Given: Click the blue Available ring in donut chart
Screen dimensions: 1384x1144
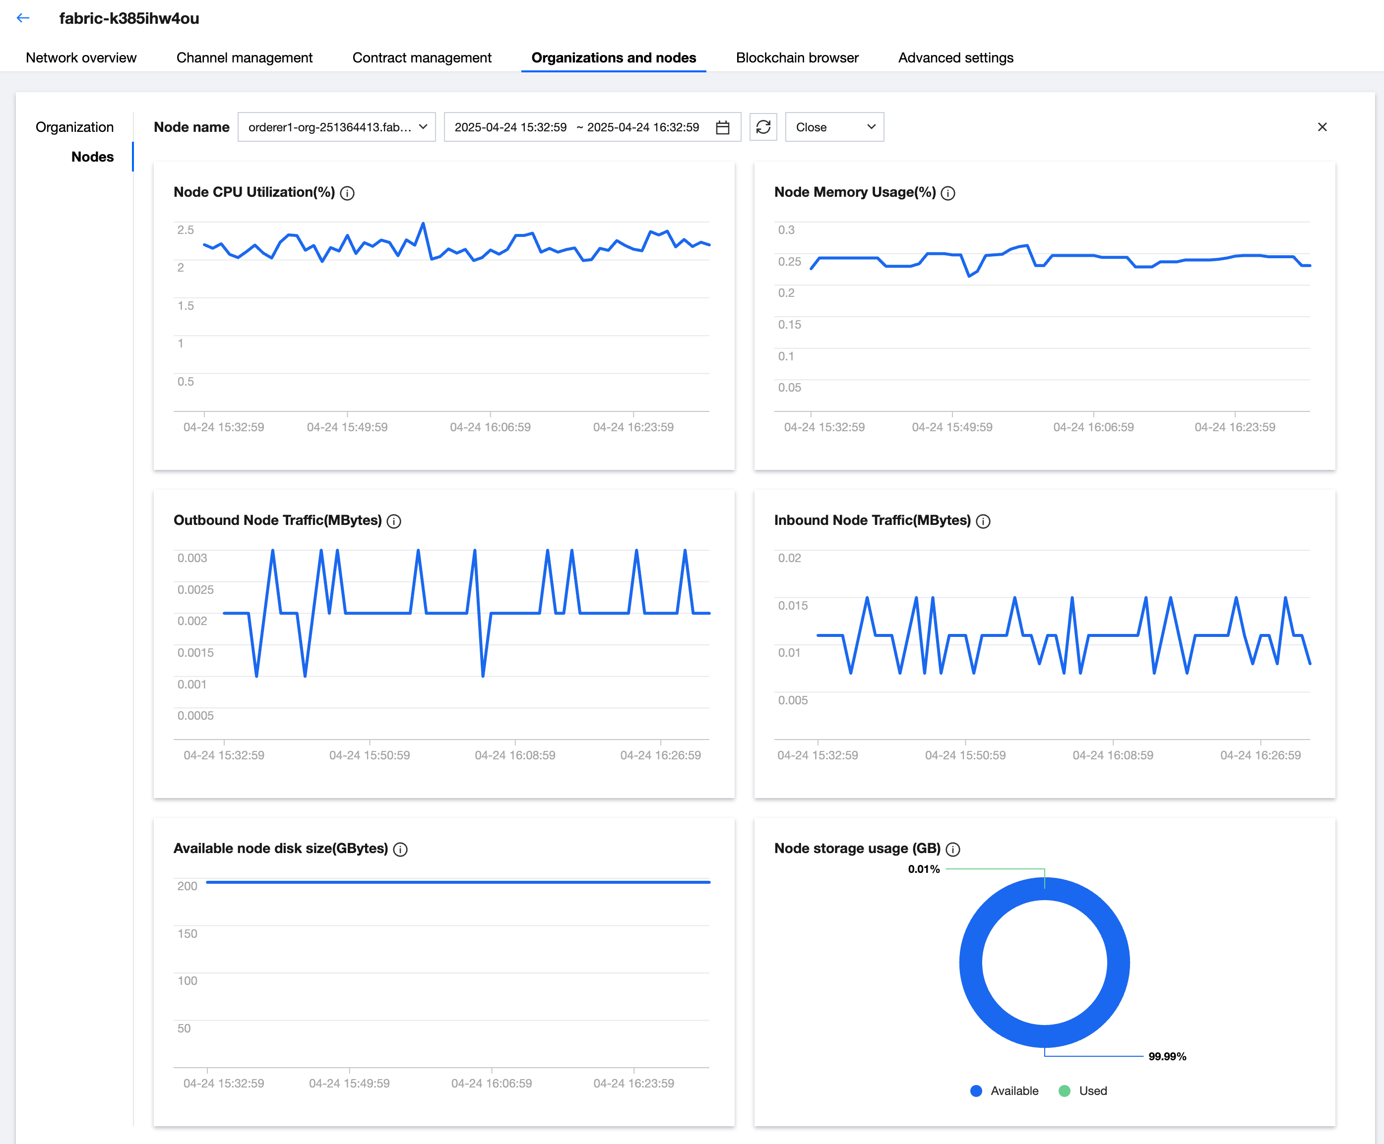Looking at the screenshot, I should (970, 962).
